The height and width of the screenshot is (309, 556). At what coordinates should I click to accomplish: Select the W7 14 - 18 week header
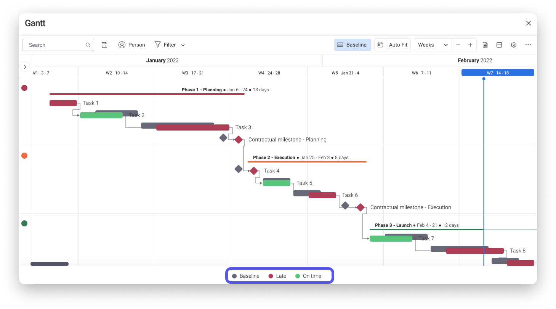pyautogui.click(x=497, y=73)
